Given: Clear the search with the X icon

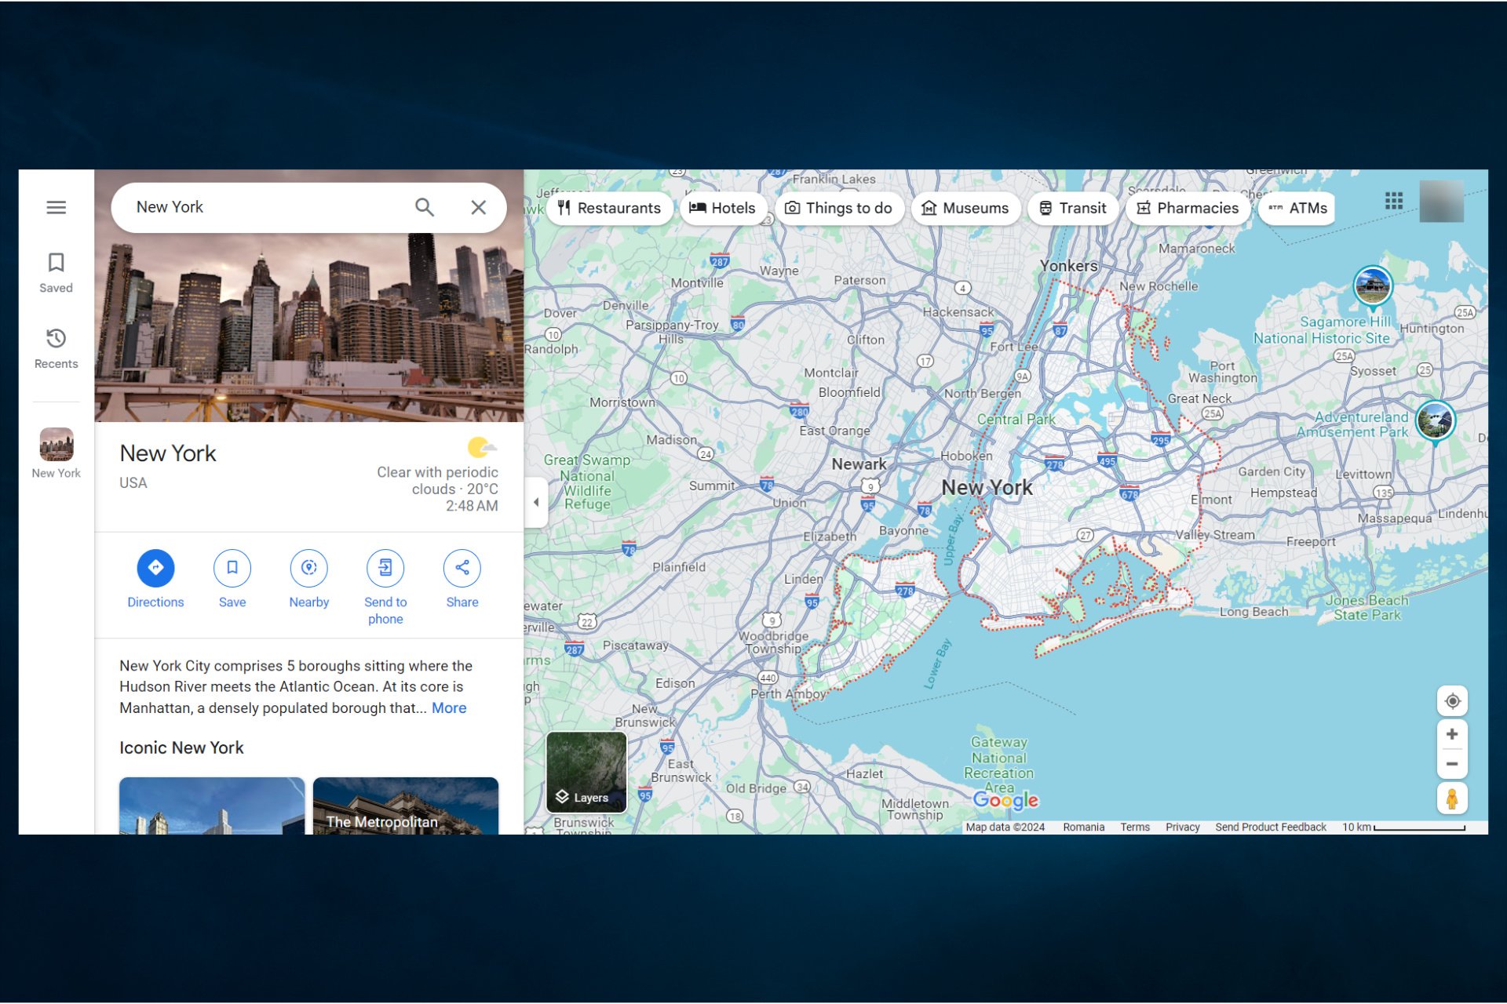Looking at the screenshot, I should [x=478, y=207].
